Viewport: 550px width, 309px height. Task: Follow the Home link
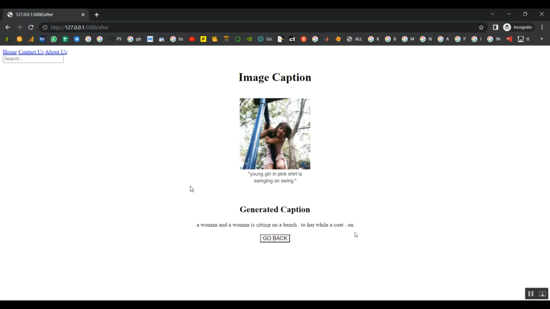[x=10, y=52]
